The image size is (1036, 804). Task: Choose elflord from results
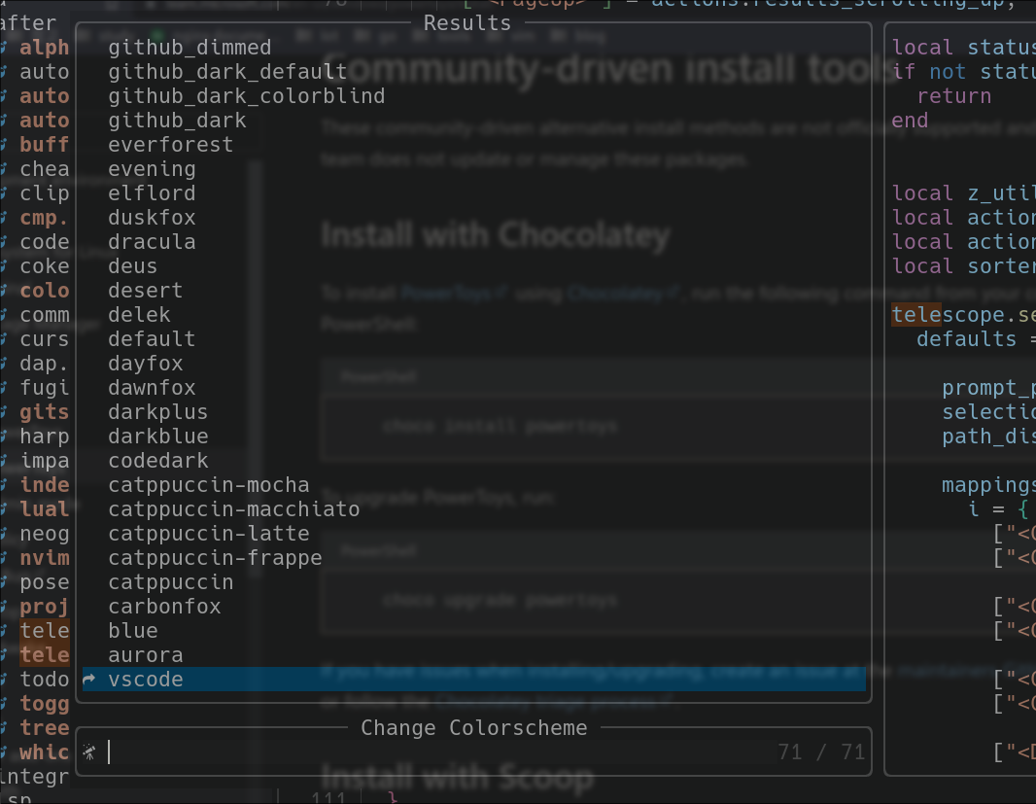coord(152,193)
